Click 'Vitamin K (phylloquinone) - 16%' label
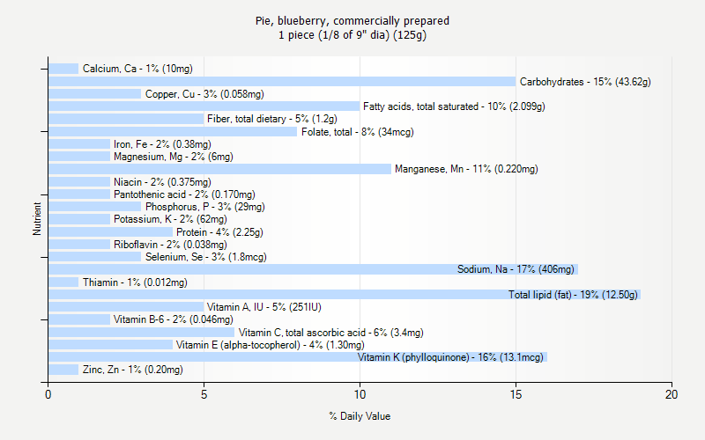This screenshot has width=705, height=440. (450, 357)
